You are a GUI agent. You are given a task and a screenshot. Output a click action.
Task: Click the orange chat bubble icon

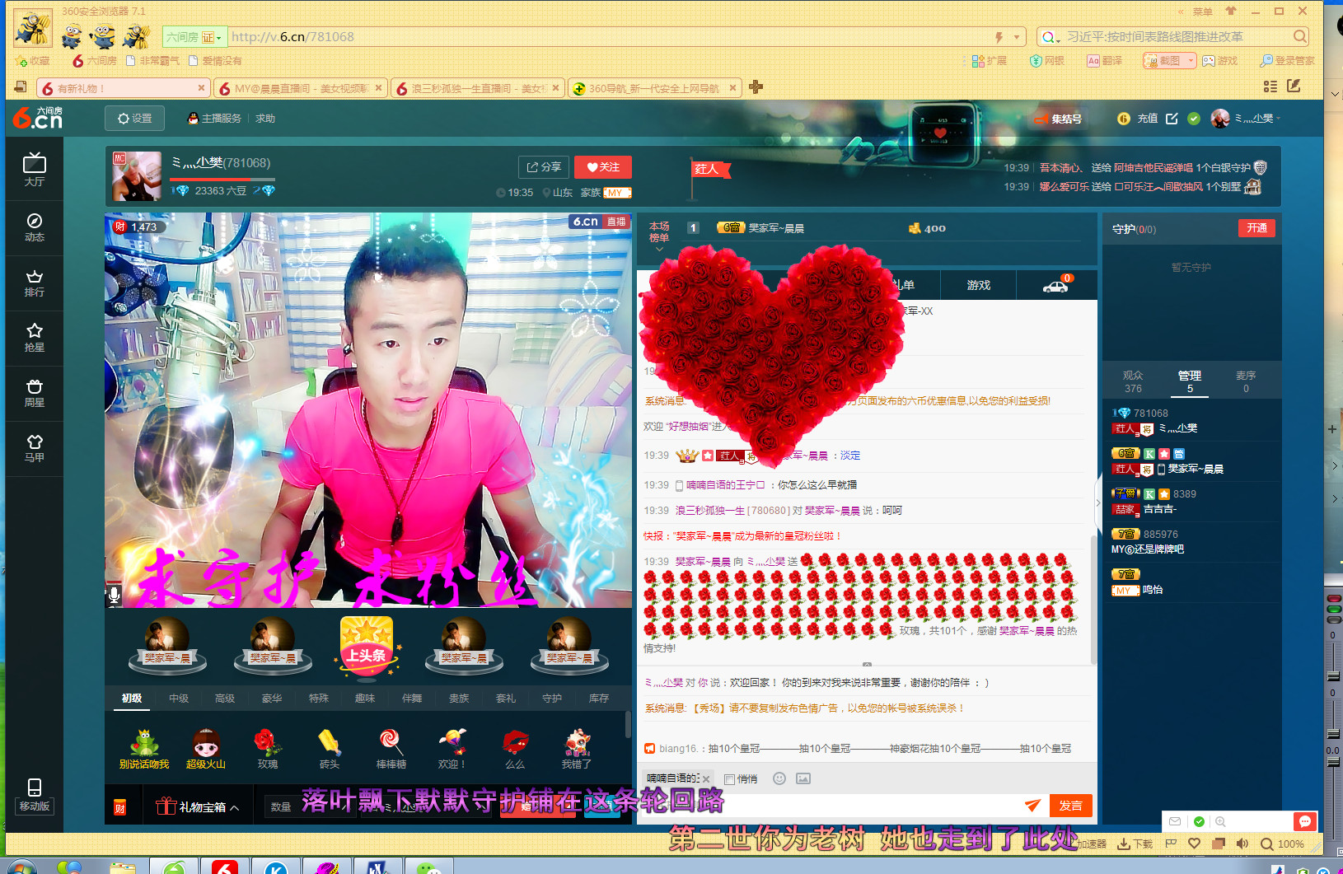point(1304,821)
